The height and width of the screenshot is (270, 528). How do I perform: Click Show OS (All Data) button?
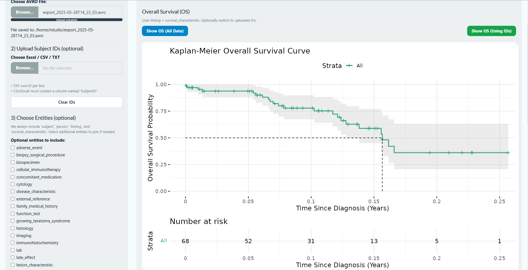(165, 31)
